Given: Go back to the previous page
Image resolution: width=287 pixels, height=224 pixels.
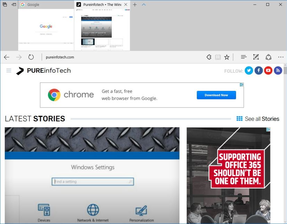Looking at the screenshot, I should tap(6, 57).
